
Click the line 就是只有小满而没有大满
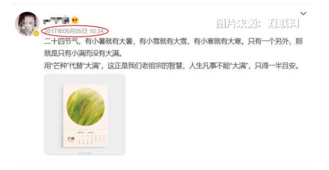click(83, 54)
